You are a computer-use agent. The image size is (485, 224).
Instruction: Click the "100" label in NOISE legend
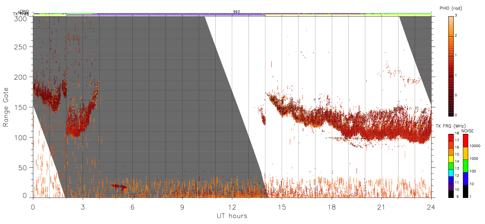click(474, 172)
